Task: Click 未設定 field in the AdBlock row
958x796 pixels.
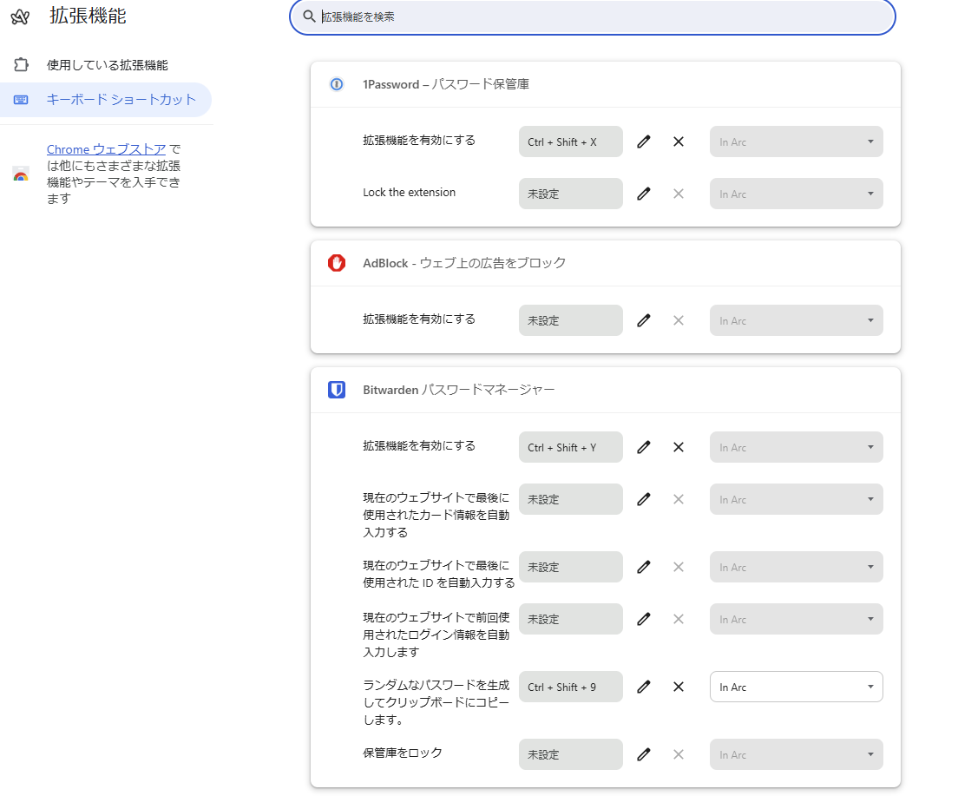Action: [x=571, y=320]
